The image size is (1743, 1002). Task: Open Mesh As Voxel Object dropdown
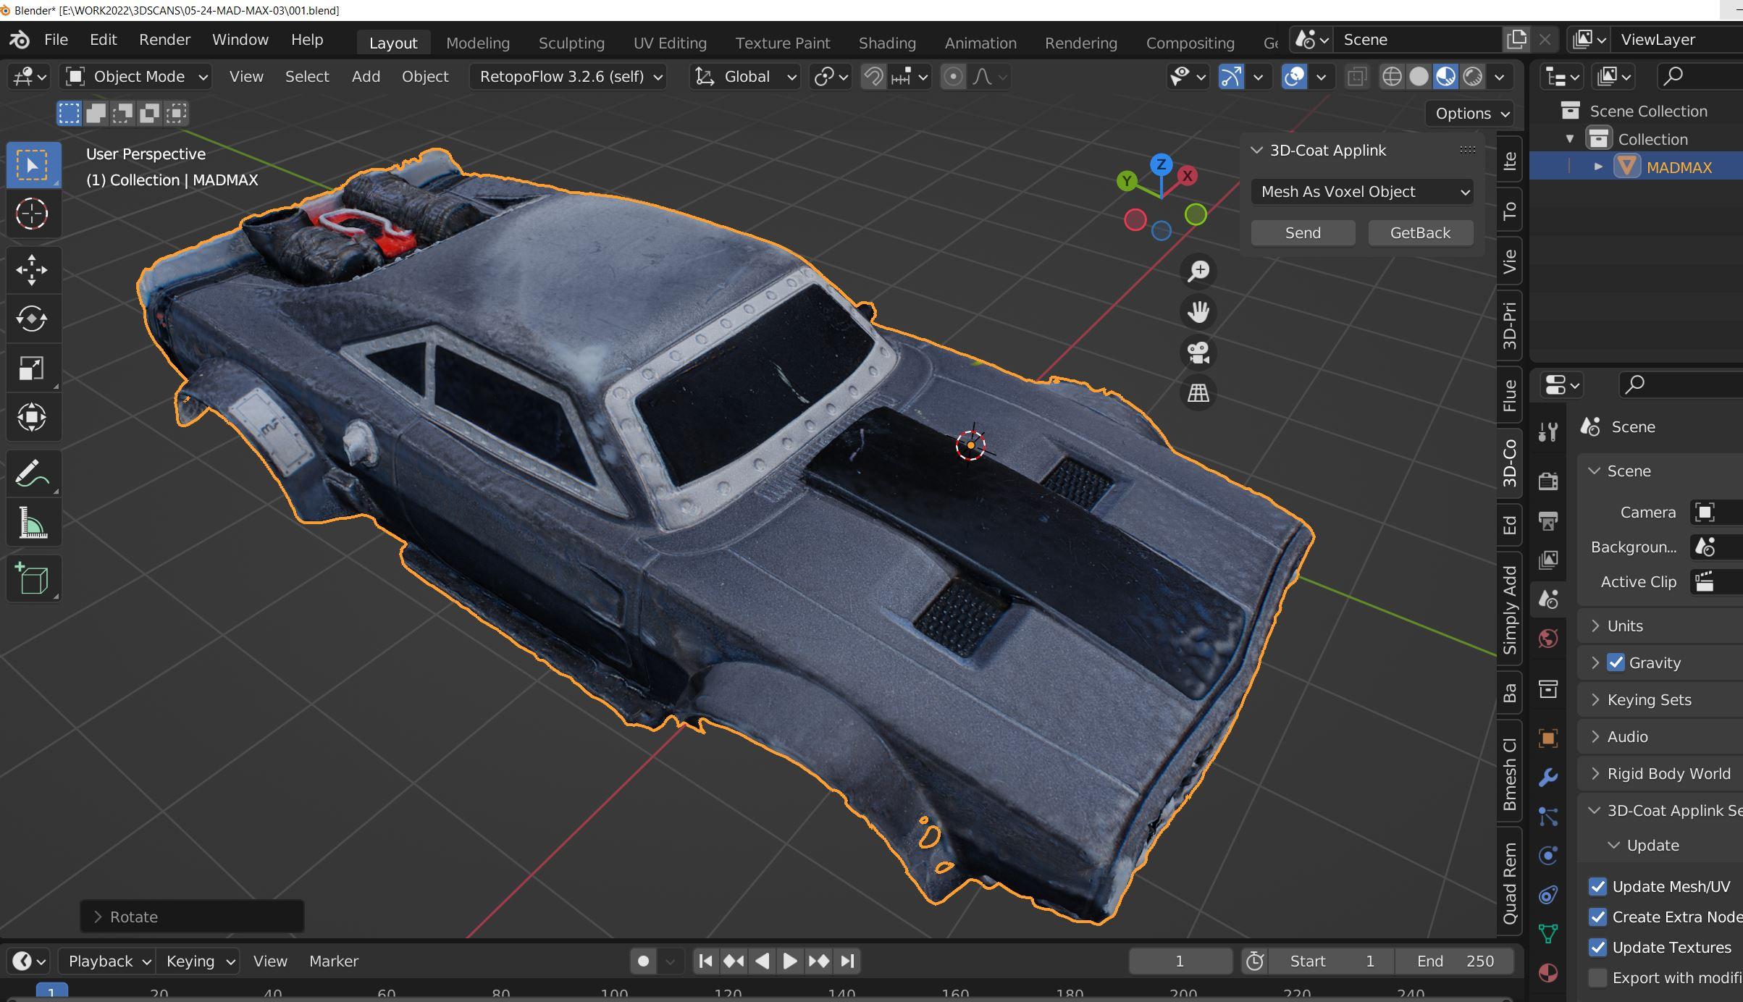[x=1362, y=192]
